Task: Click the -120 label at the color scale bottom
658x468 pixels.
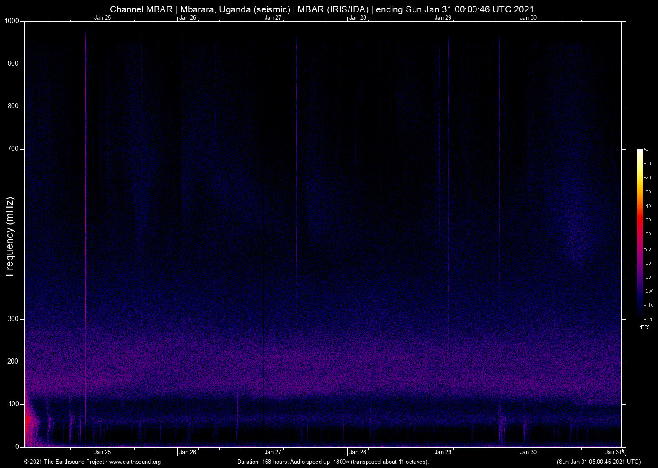Action: pyautogui.click(x=648, y=320)
